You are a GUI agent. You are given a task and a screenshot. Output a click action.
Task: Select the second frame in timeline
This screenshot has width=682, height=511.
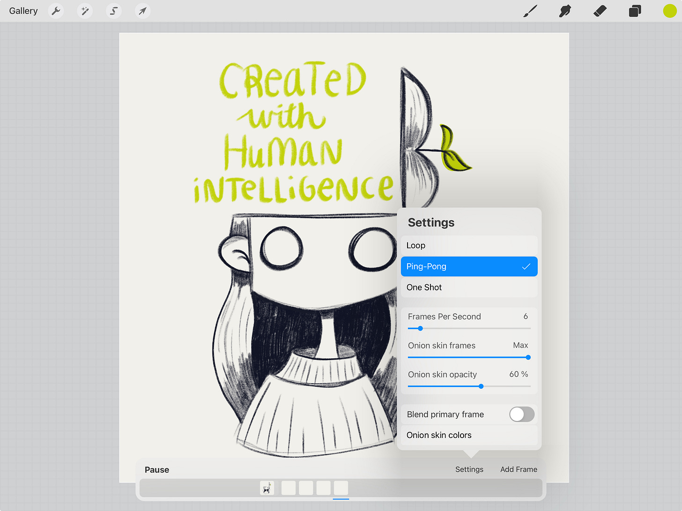pyautogui.click(x=289, y=488)
